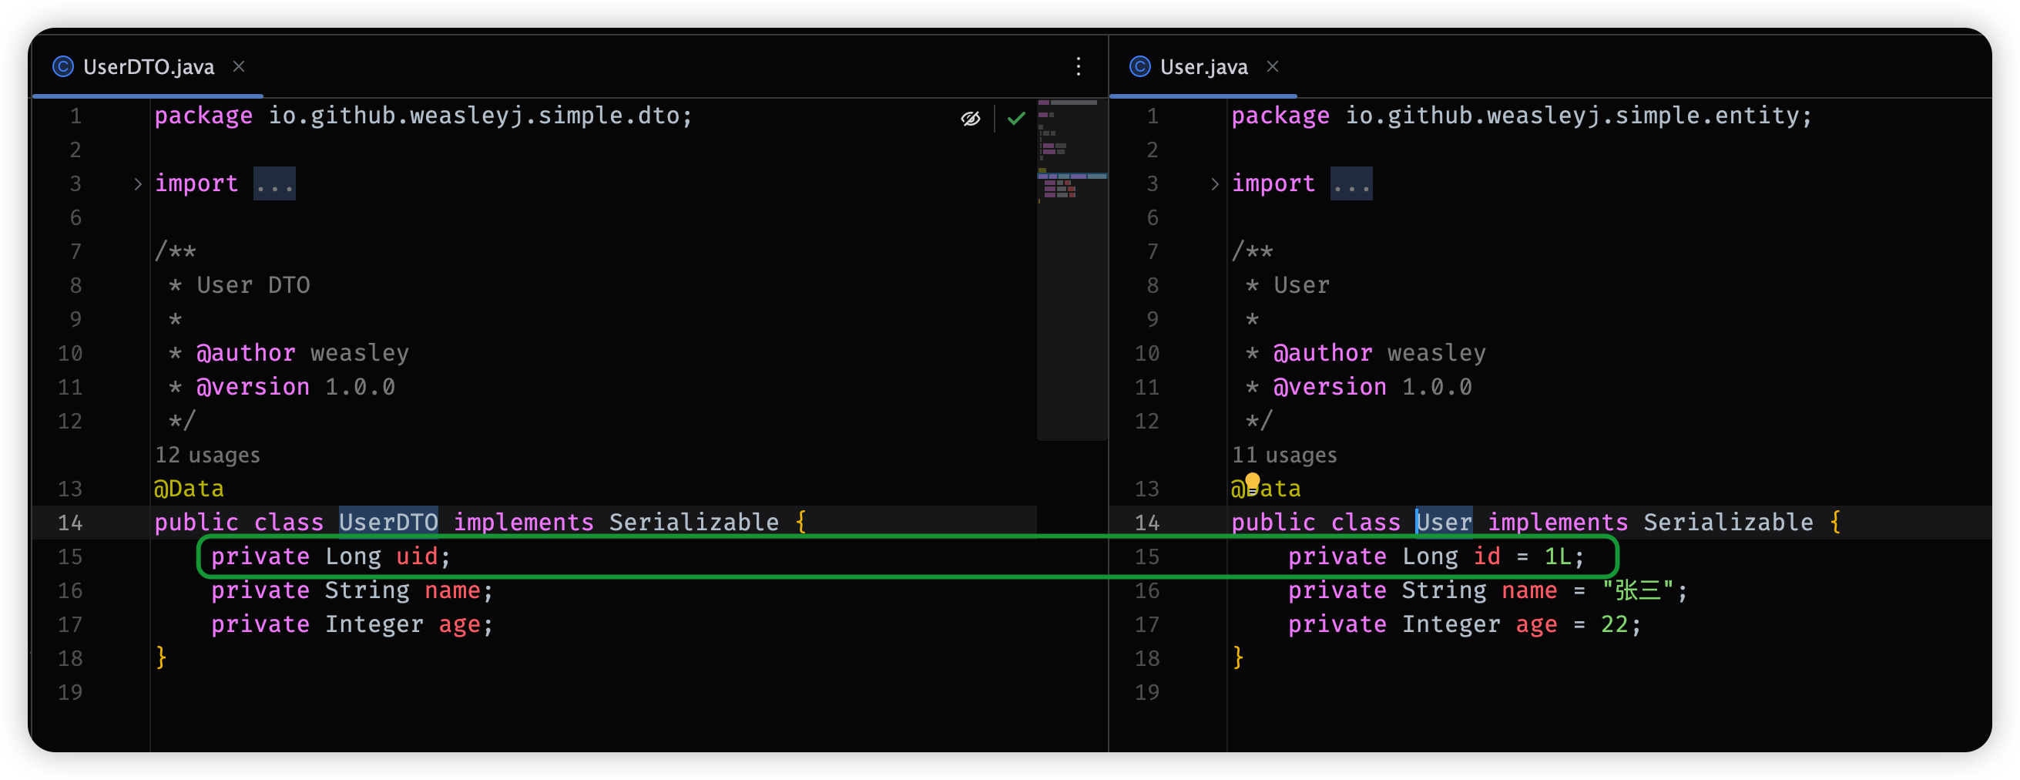Click the green checkmark inspection icon
The width and height of the screenshot is (2020, 780).
coord(1016,119)
